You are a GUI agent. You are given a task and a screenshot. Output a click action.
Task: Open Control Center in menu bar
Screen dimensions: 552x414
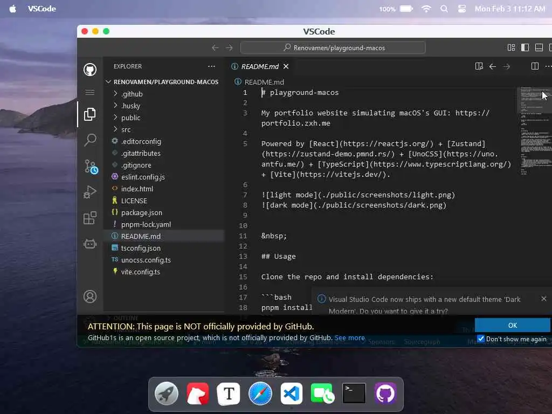[462, 9]
